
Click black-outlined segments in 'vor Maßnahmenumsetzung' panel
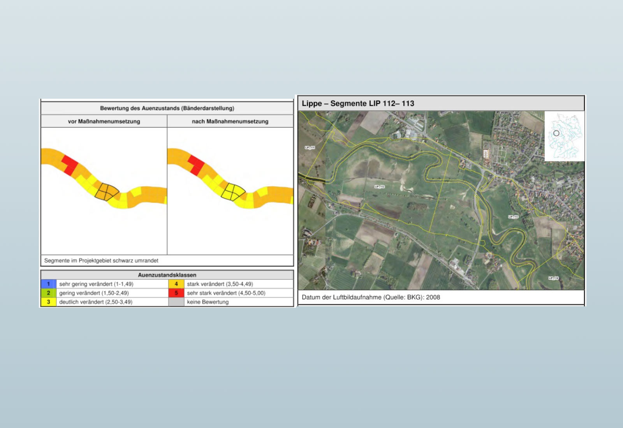point(107,191)
